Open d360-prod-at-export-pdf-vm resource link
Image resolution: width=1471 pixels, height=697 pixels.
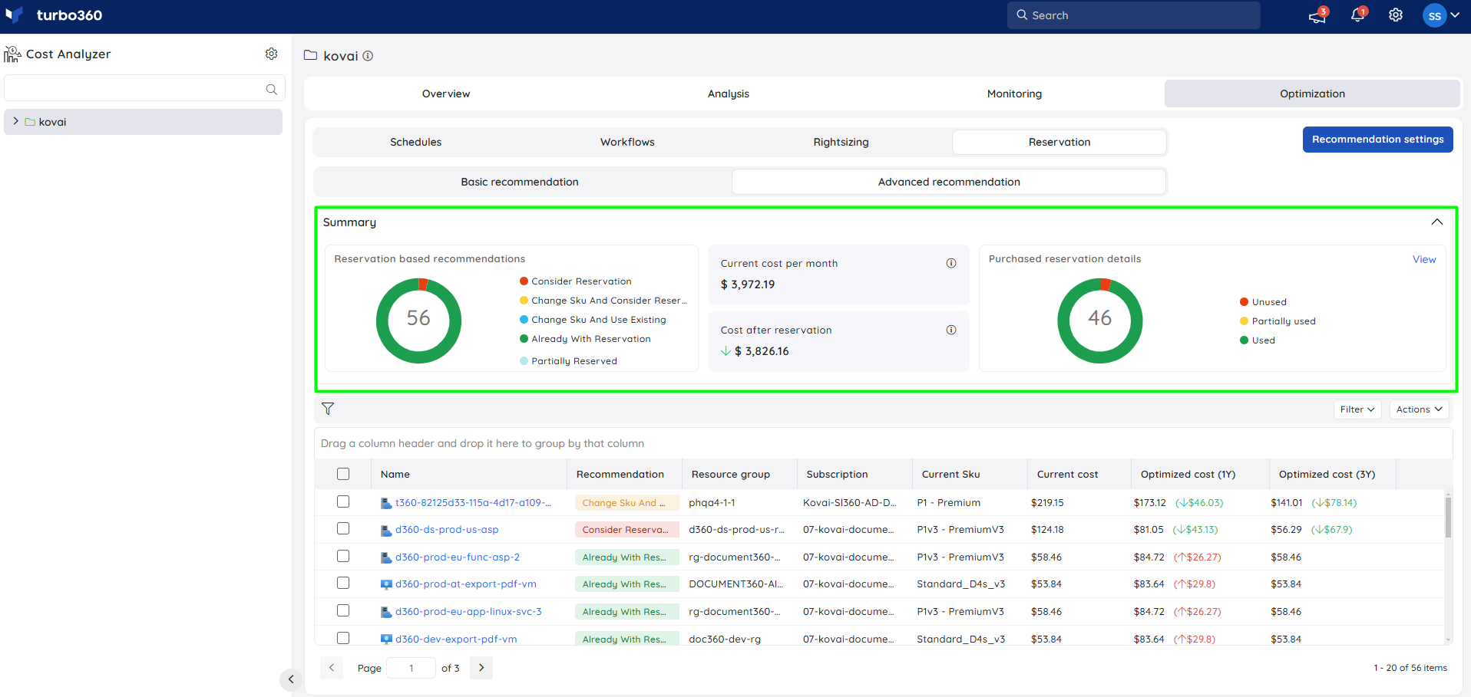pyautogui.click(x=466, y=584)
